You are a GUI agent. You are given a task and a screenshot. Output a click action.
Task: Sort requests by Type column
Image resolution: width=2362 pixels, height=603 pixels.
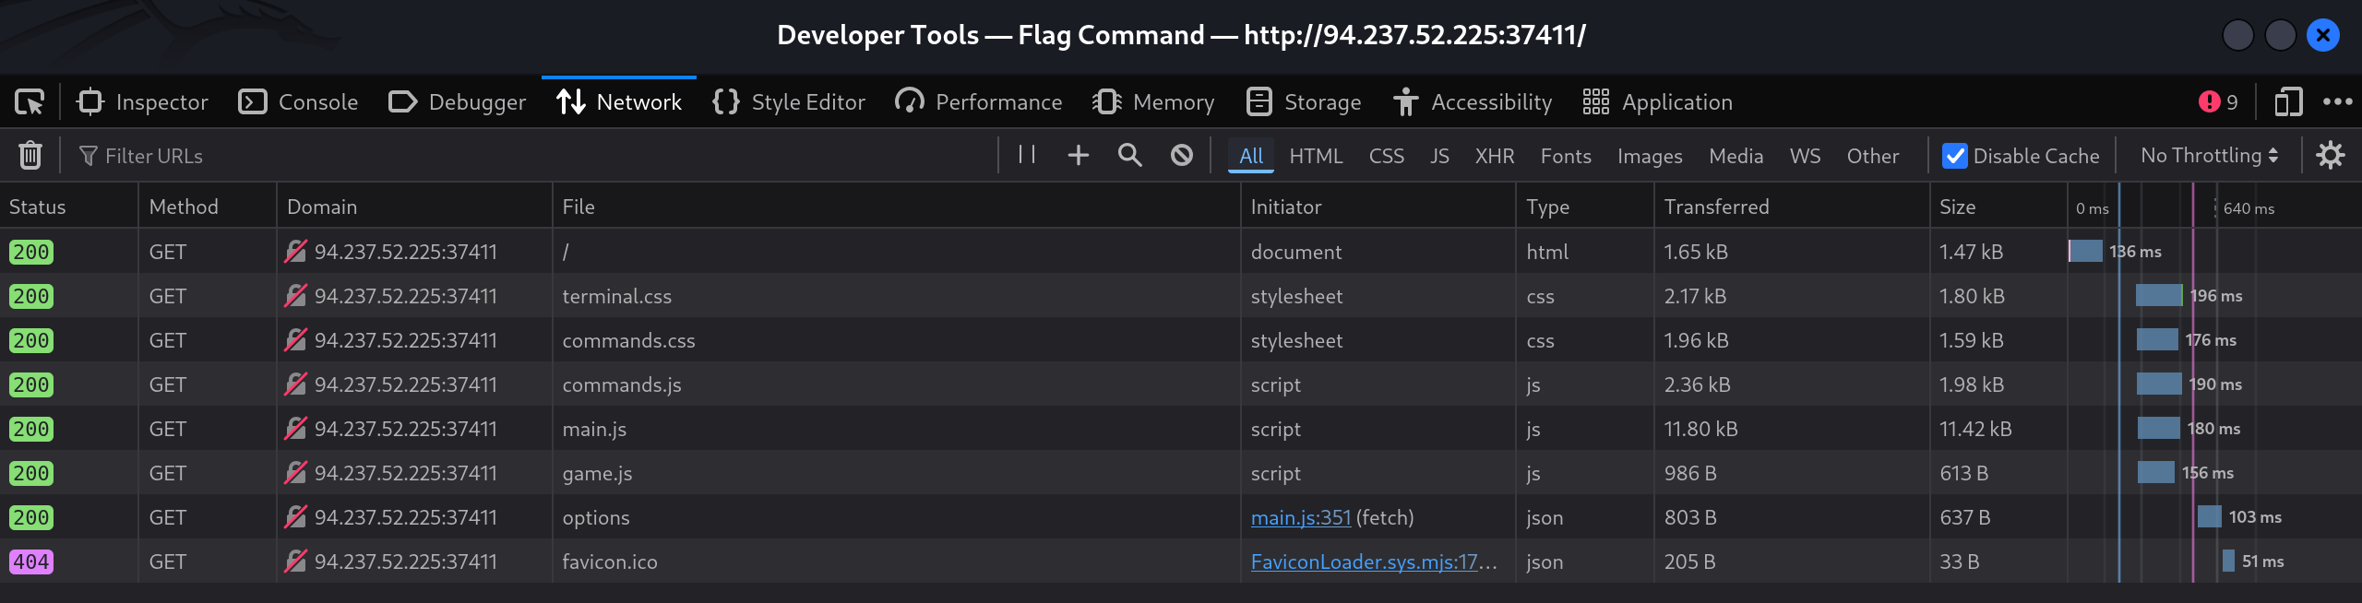[x=1585, y=207]
